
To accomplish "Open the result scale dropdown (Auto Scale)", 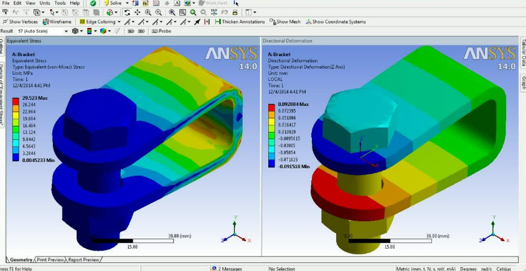I will coord(42,31).
